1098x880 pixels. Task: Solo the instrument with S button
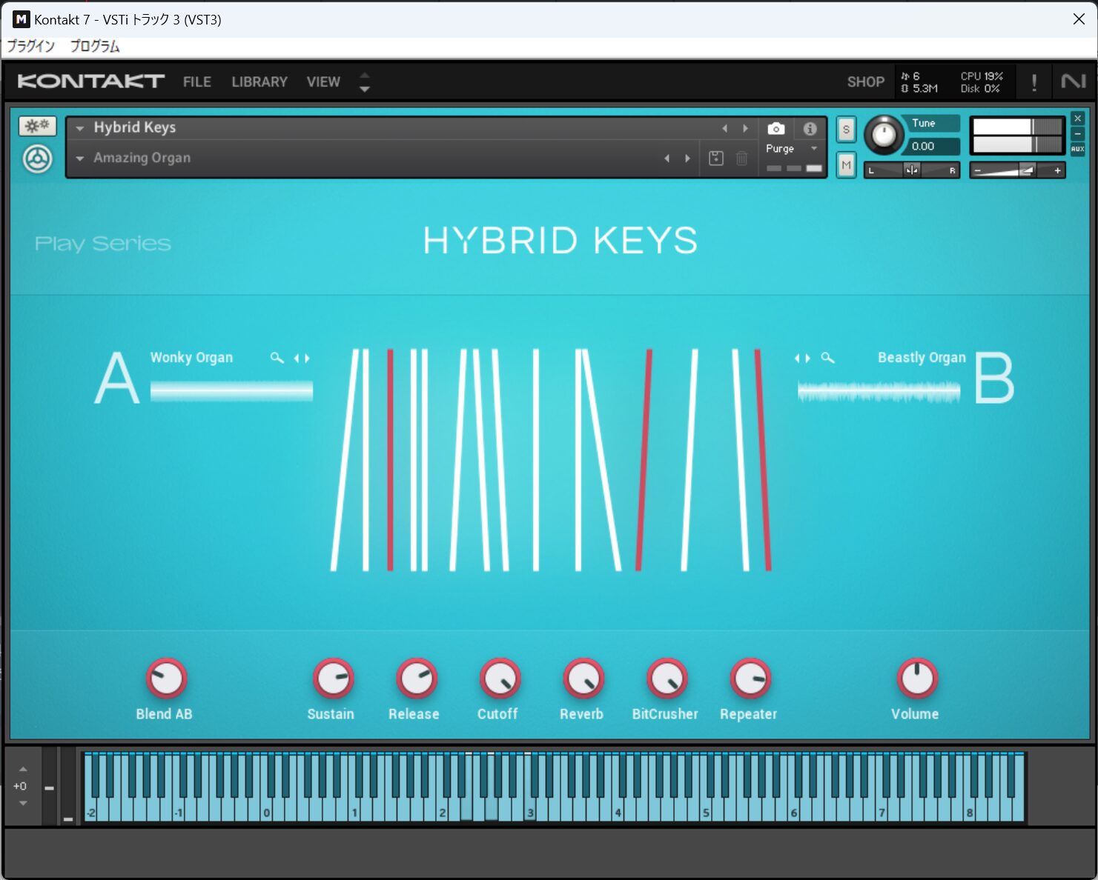coord(846,130)
